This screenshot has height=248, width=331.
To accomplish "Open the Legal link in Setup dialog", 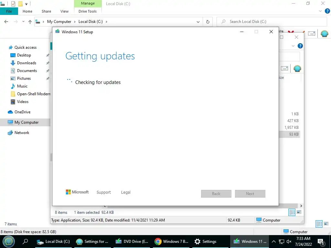I will point(126,192).
